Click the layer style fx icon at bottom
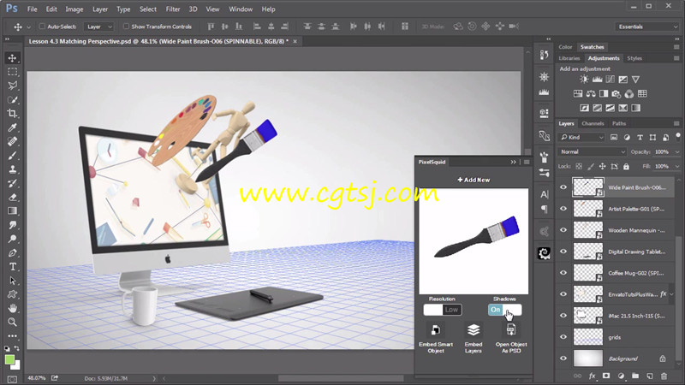The width and height of the screenshot is (685, 385). point(592,376)
